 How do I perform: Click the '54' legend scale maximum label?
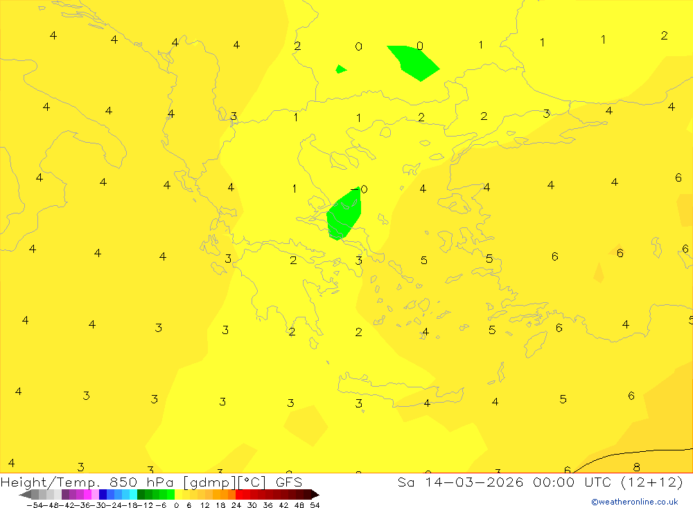pos(315,505)
